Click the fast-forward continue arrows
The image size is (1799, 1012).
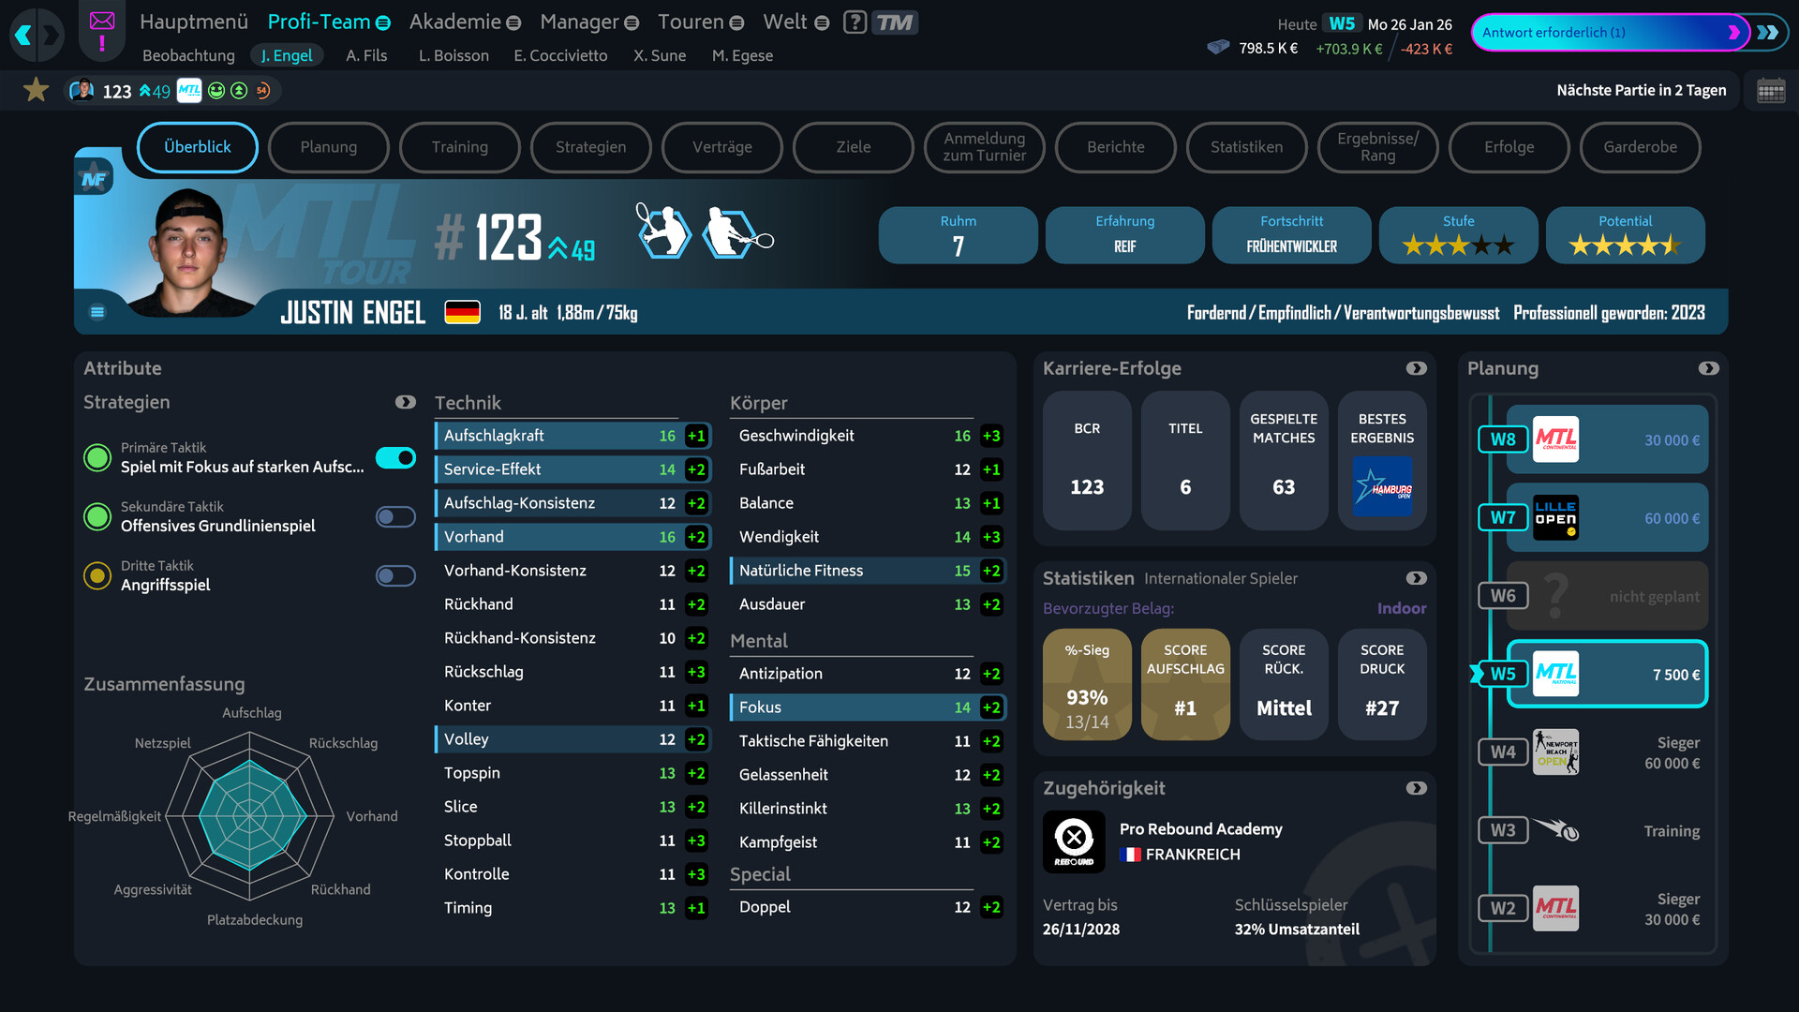pyautogui.click(x=1768, y=33)
